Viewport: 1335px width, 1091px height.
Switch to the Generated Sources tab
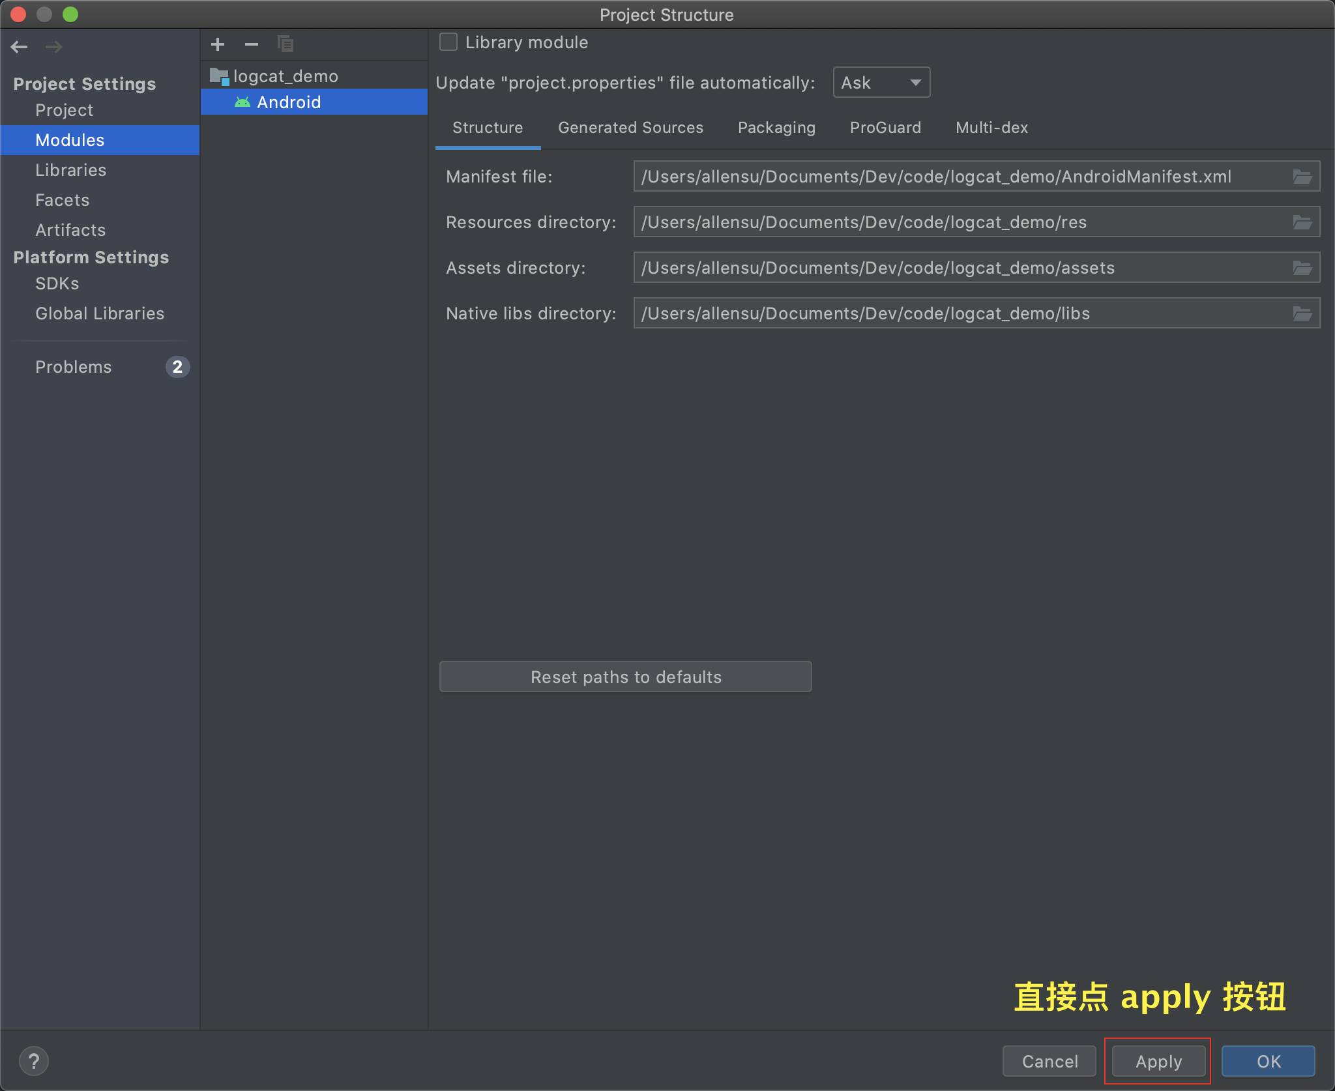(x=630, y=128)
